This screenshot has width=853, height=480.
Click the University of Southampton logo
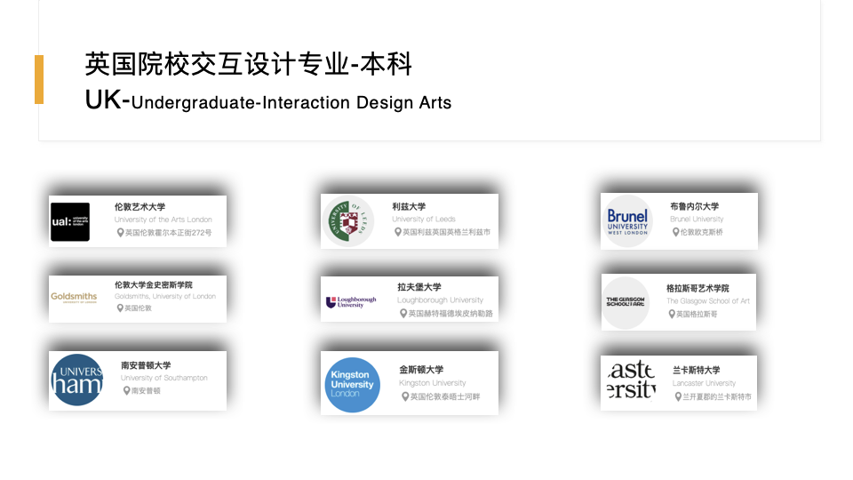tap(76, 380)
